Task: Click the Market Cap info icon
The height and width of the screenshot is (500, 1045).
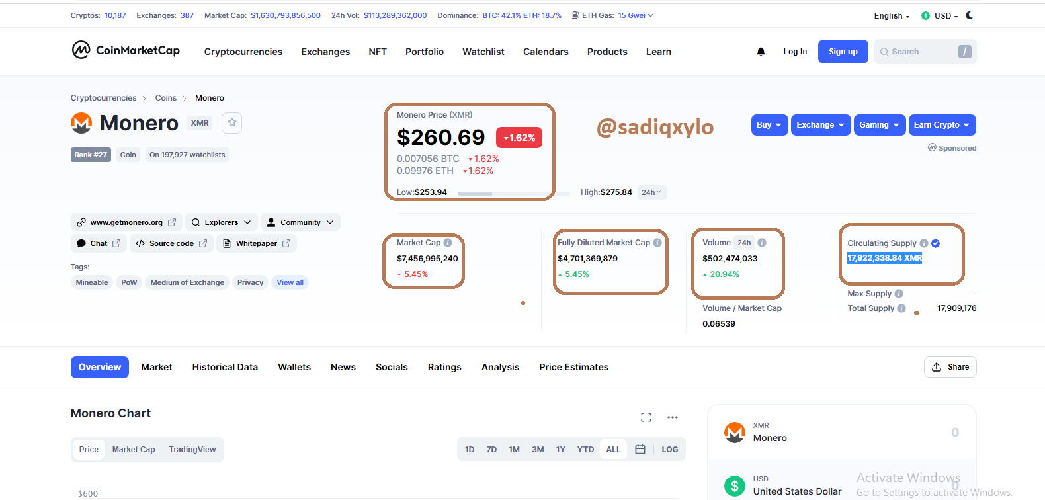Action: (x=448, y=243)
